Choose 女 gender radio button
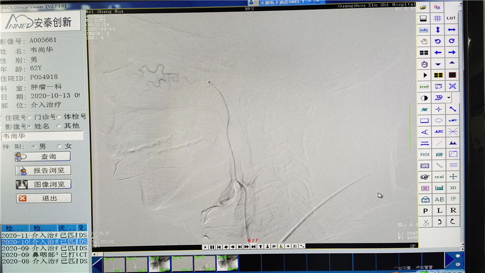Viewport: 485px width, 273px height. click(x=60, y=146)
